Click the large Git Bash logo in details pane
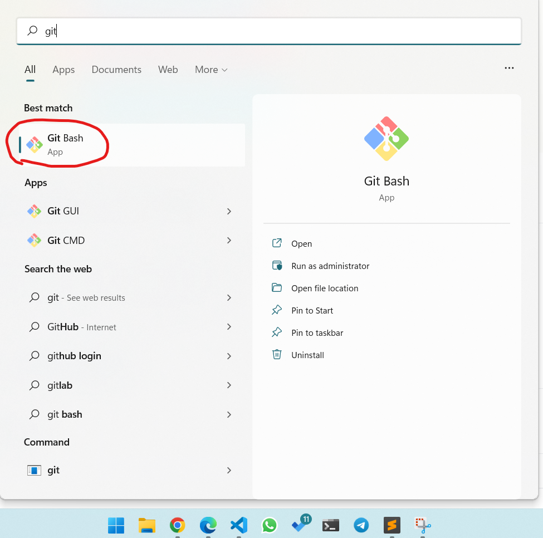The width and height of the screenshot is (543, 538). [387, 139]
